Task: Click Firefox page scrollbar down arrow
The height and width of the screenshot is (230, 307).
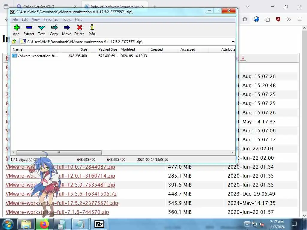Action: pos(304,215)
